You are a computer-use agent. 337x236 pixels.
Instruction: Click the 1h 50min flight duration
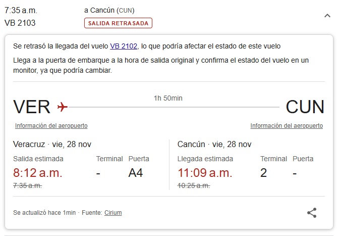(168, 98)
